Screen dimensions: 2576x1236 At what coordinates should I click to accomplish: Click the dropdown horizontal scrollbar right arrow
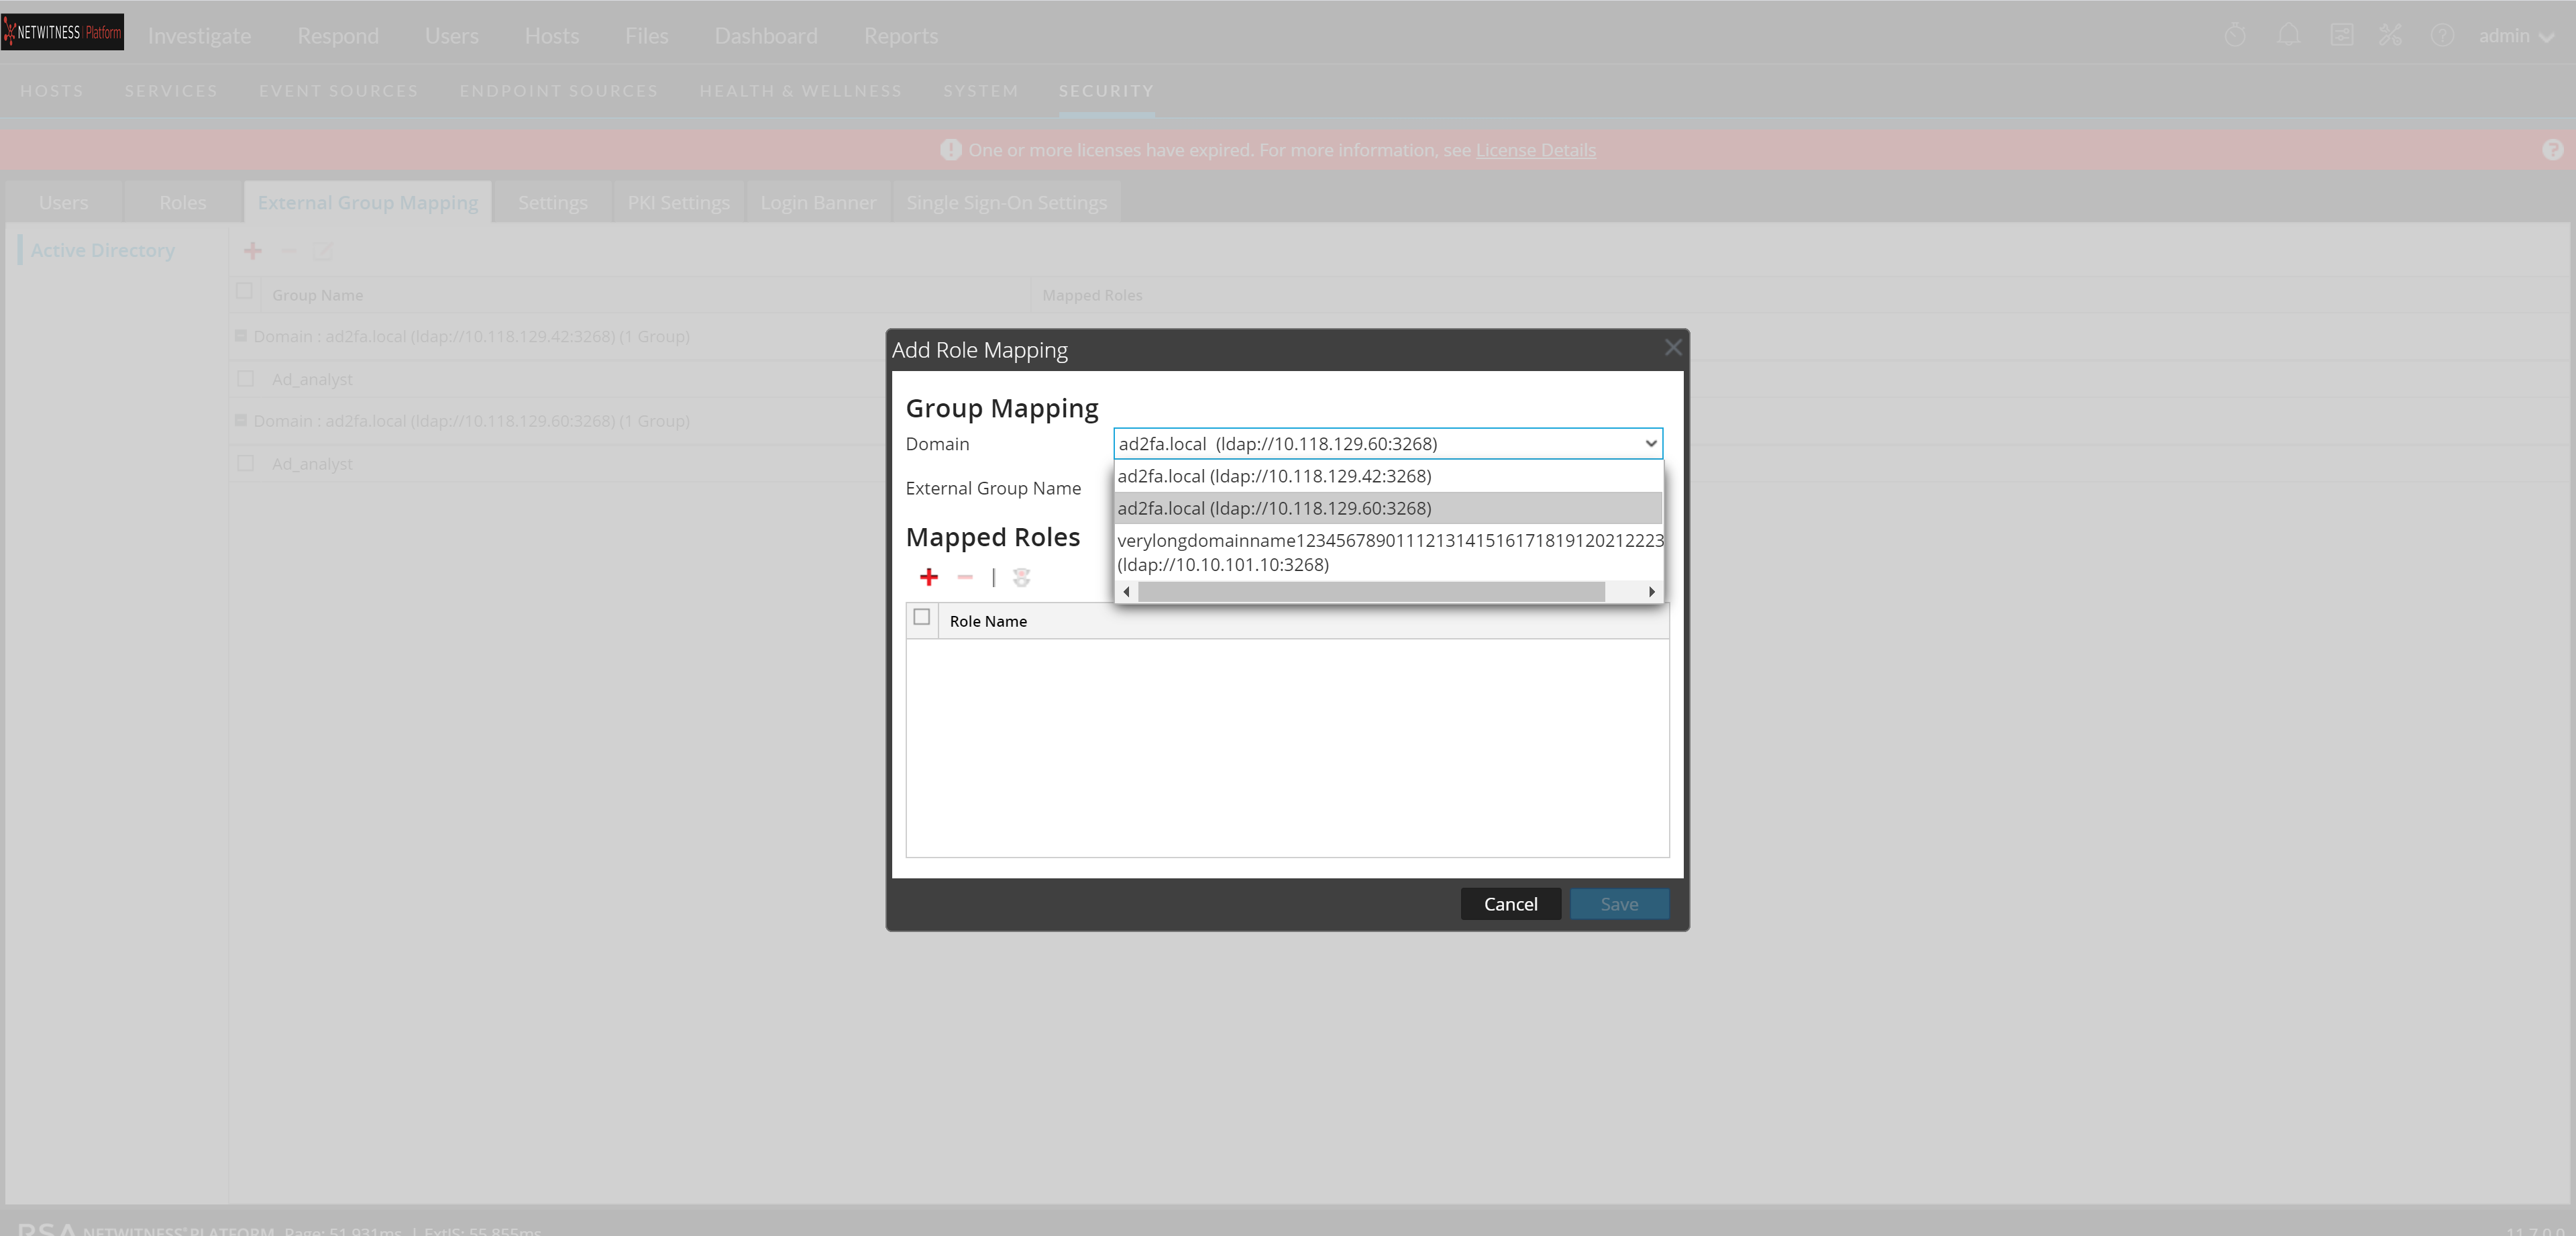point(1651,592)
